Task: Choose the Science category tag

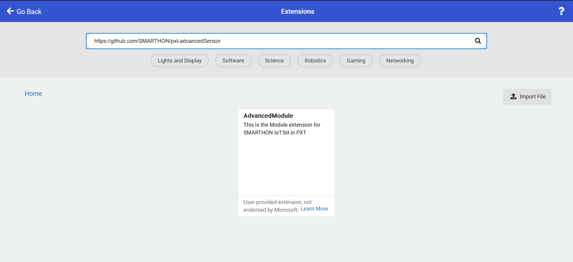Action: click(x=274, y=61)
